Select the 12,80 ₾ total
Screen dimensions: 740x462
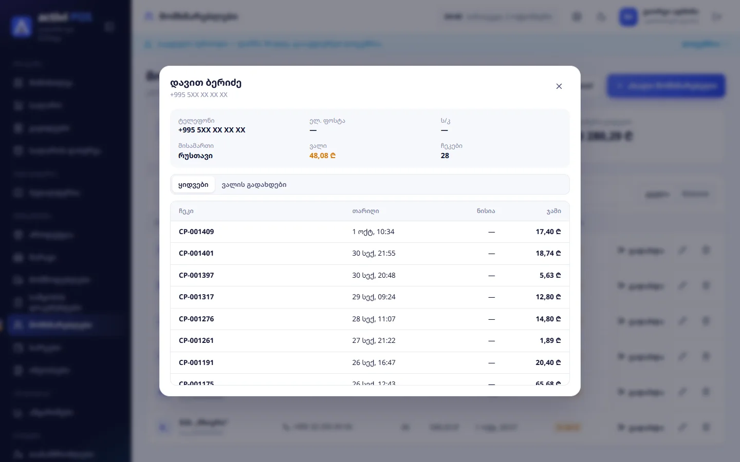click(x=548, y=297)
